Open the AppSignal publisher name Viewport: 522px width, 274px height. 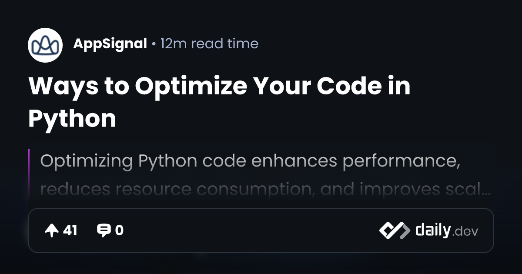[110, 43]
